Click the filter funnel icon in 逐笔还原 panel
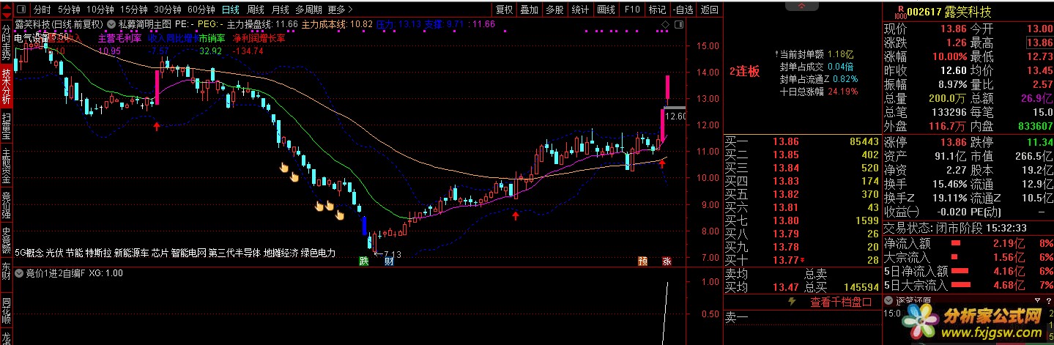 [x=1036, y=300]
